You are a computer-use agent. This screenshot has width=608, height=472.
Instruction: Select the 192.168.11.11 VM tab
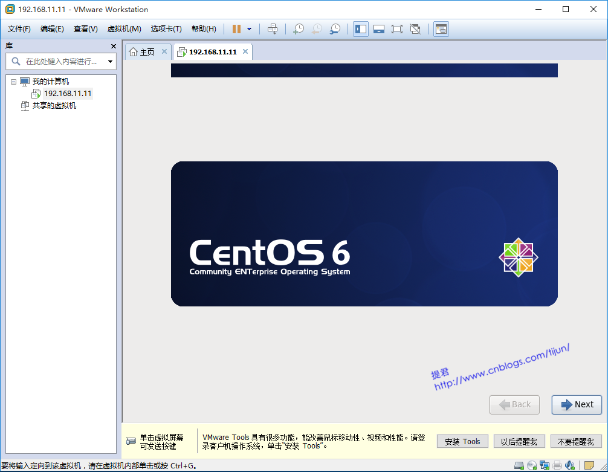click(213, 52)
